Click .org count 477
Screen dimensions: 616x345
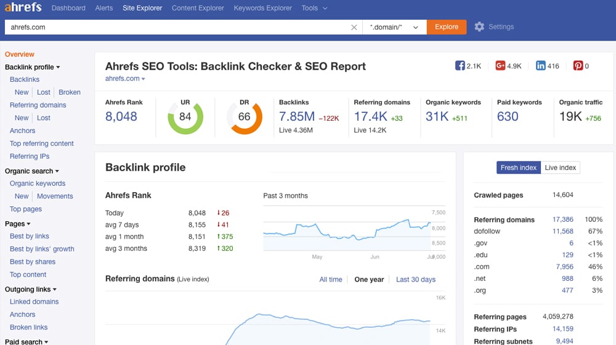(567, 290)
